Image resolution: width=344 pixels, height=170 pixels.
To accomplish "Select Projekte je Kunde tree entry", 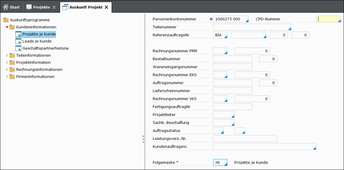I will 39,34.
